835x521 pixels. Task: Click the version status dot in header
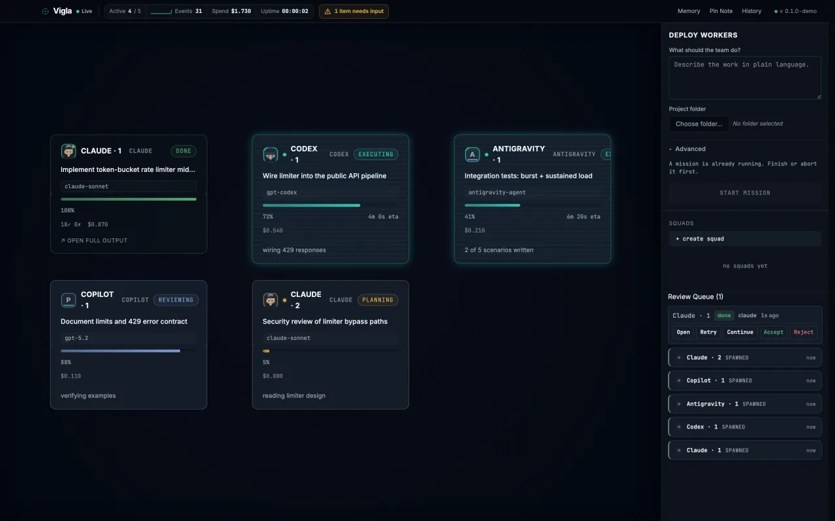click(x=776, y=11)
